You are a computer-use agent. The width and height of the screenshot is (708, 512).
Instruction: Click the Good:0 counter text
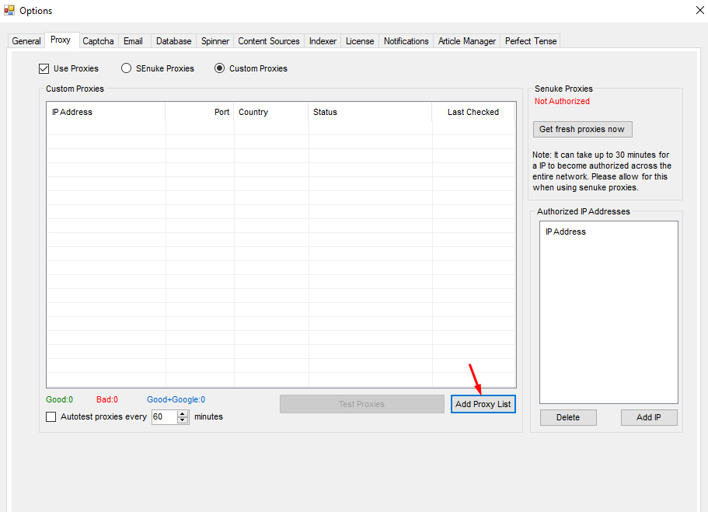click(x=59, y=399)
